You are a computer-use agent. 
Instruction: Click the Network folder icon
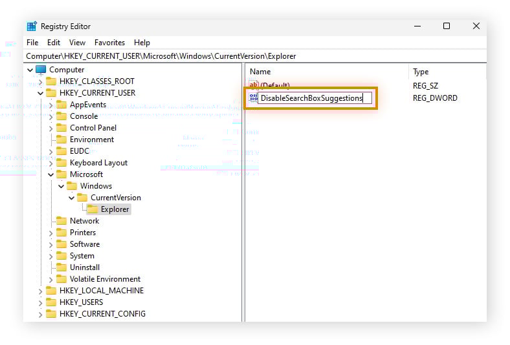61,221
